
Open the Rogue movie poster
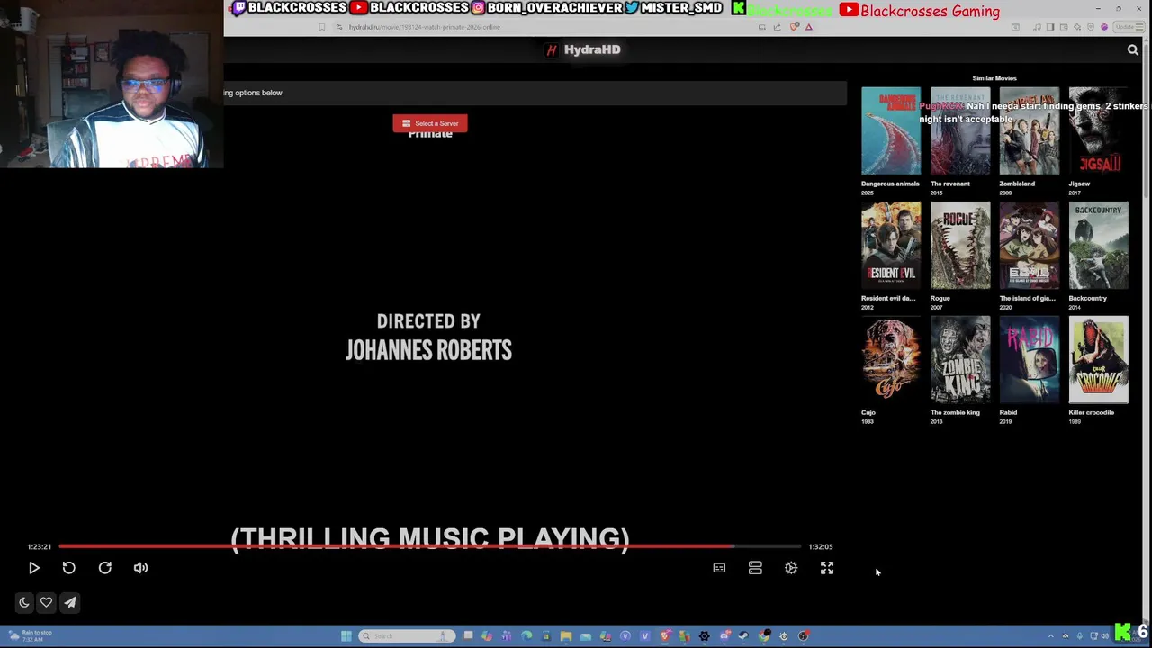[960, 246]
